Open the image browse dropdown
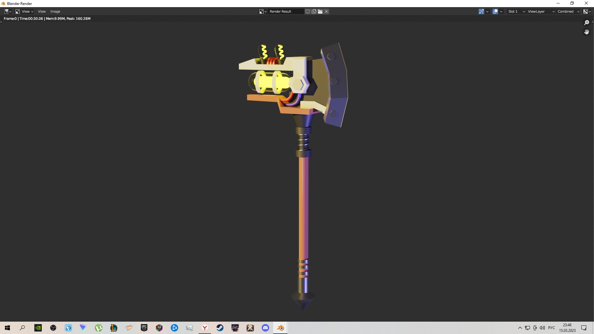This screenshot has height=334, width=594. pos(263,11)
